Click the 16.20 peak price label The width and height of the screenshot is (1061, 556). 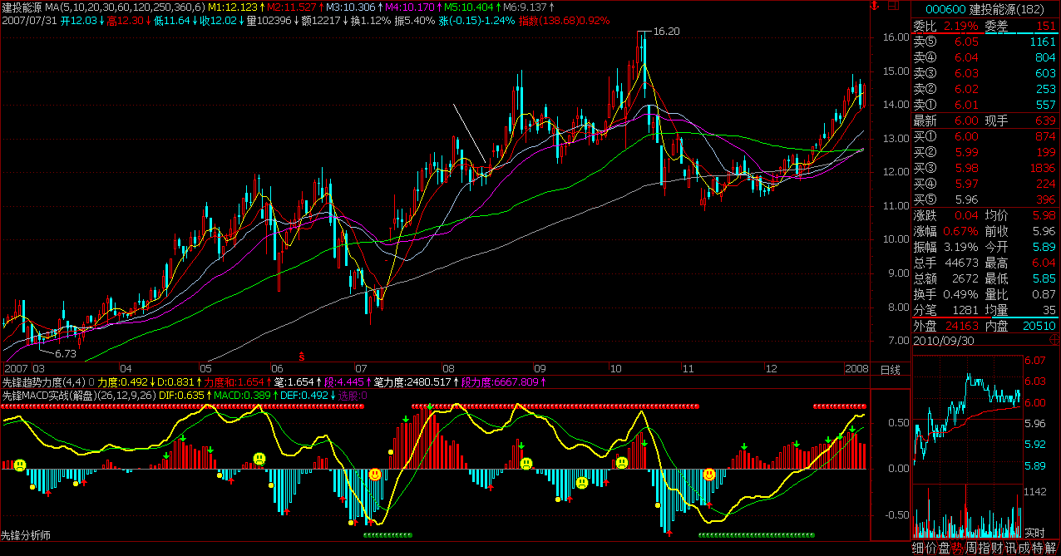point(667,31)
